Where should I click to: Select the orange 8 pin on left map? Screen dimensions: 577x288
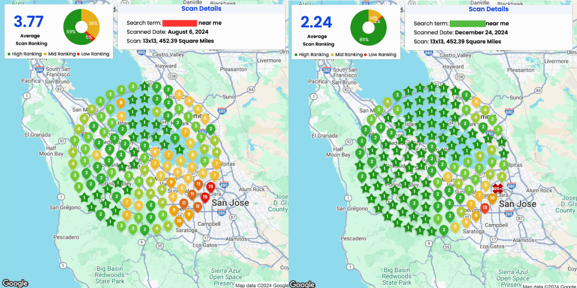[x=121, y=102]
